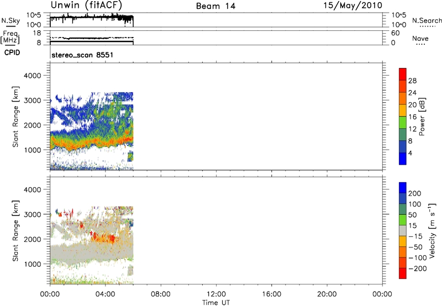Click the 28 label on Power color bar
The height and width of the screenshot is (306, 442).
tap(412, 81)
